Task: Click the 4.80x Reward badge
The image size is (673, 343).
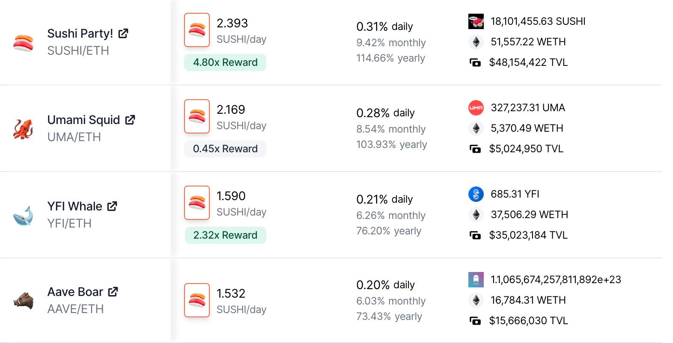Action: pyautogui.click(x=225, y=62)
